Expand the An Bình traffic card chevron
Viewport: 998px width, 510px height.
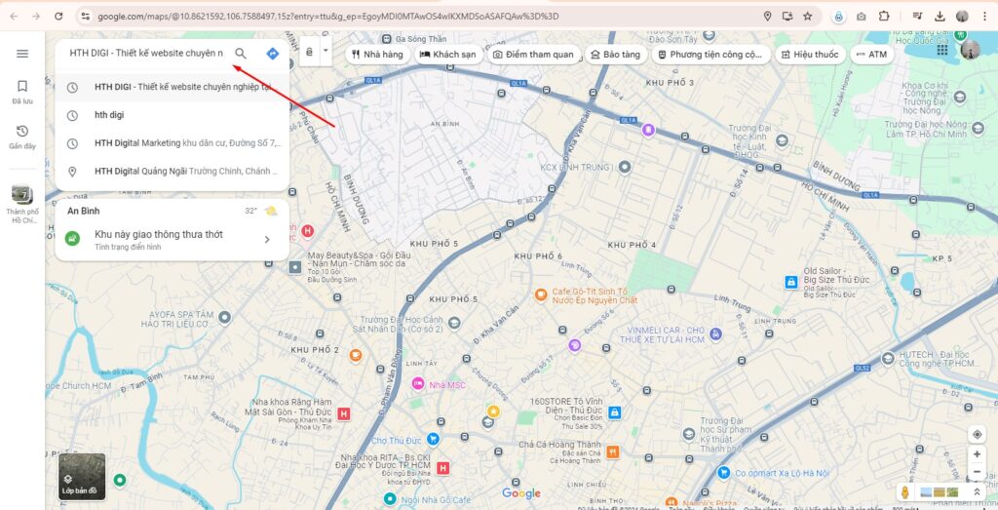tap(267, 240)
